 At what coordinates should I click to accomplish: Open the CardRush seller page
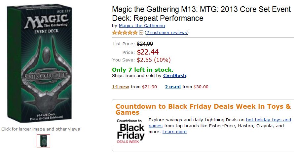pos(175,75)
